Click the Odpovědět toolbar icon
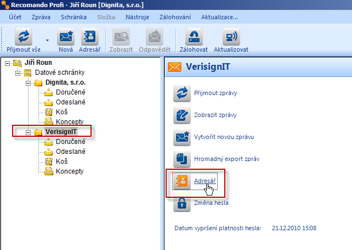The image size is (352, 250). click(x=155, y=37)
